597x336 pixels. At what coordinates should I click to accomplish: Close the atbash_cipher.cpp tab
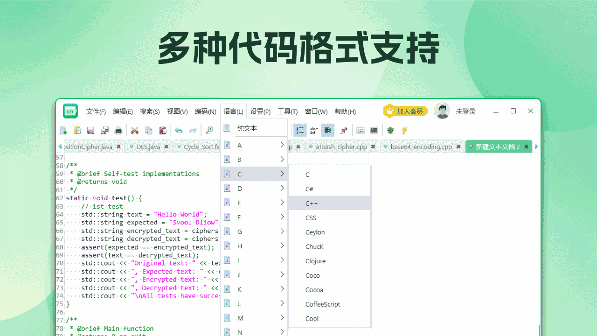(373, 146)
